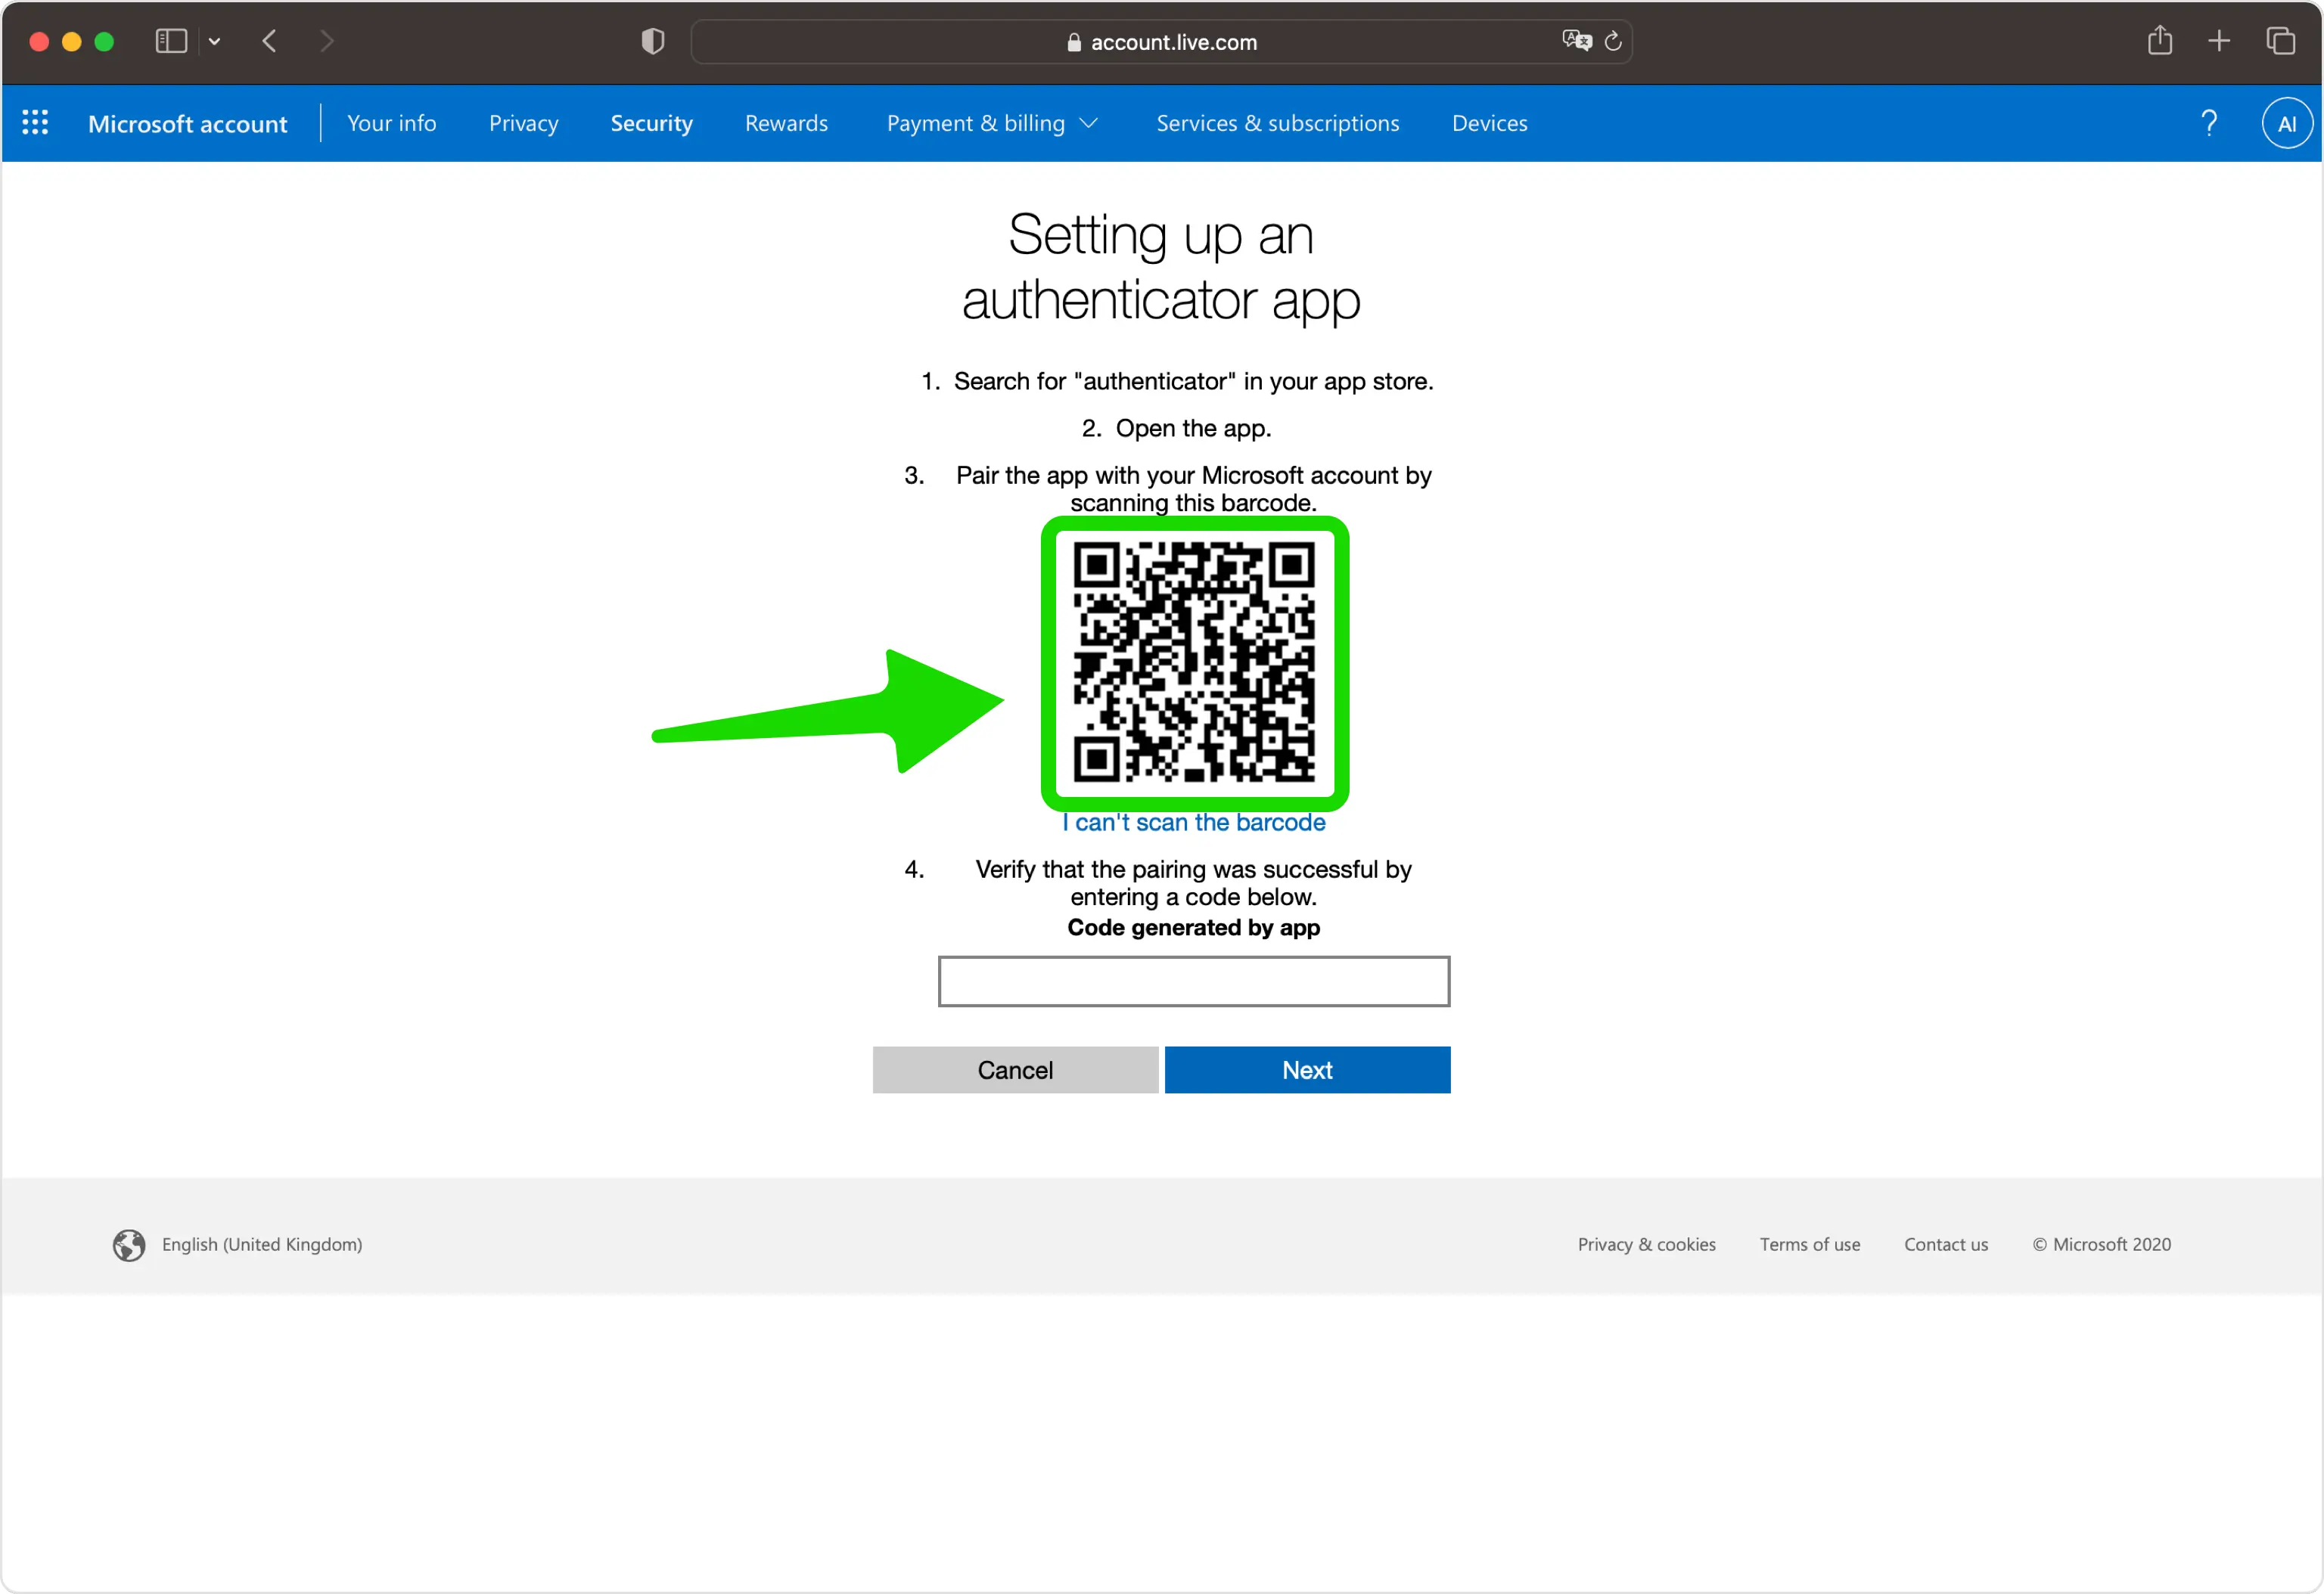Viewport: 2324px width, 1594px height.
Task: Click the Next button
Action: pyautogui.click(x=1308, y=1070)
